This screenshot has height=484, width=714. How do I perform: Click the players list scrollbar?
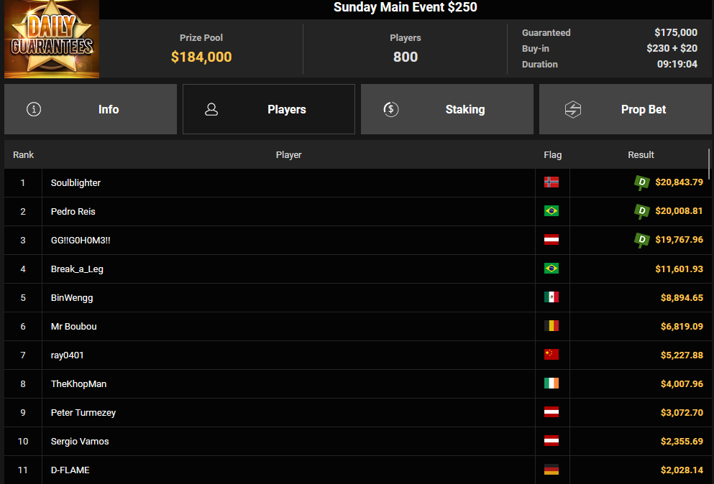pos(709,164)
